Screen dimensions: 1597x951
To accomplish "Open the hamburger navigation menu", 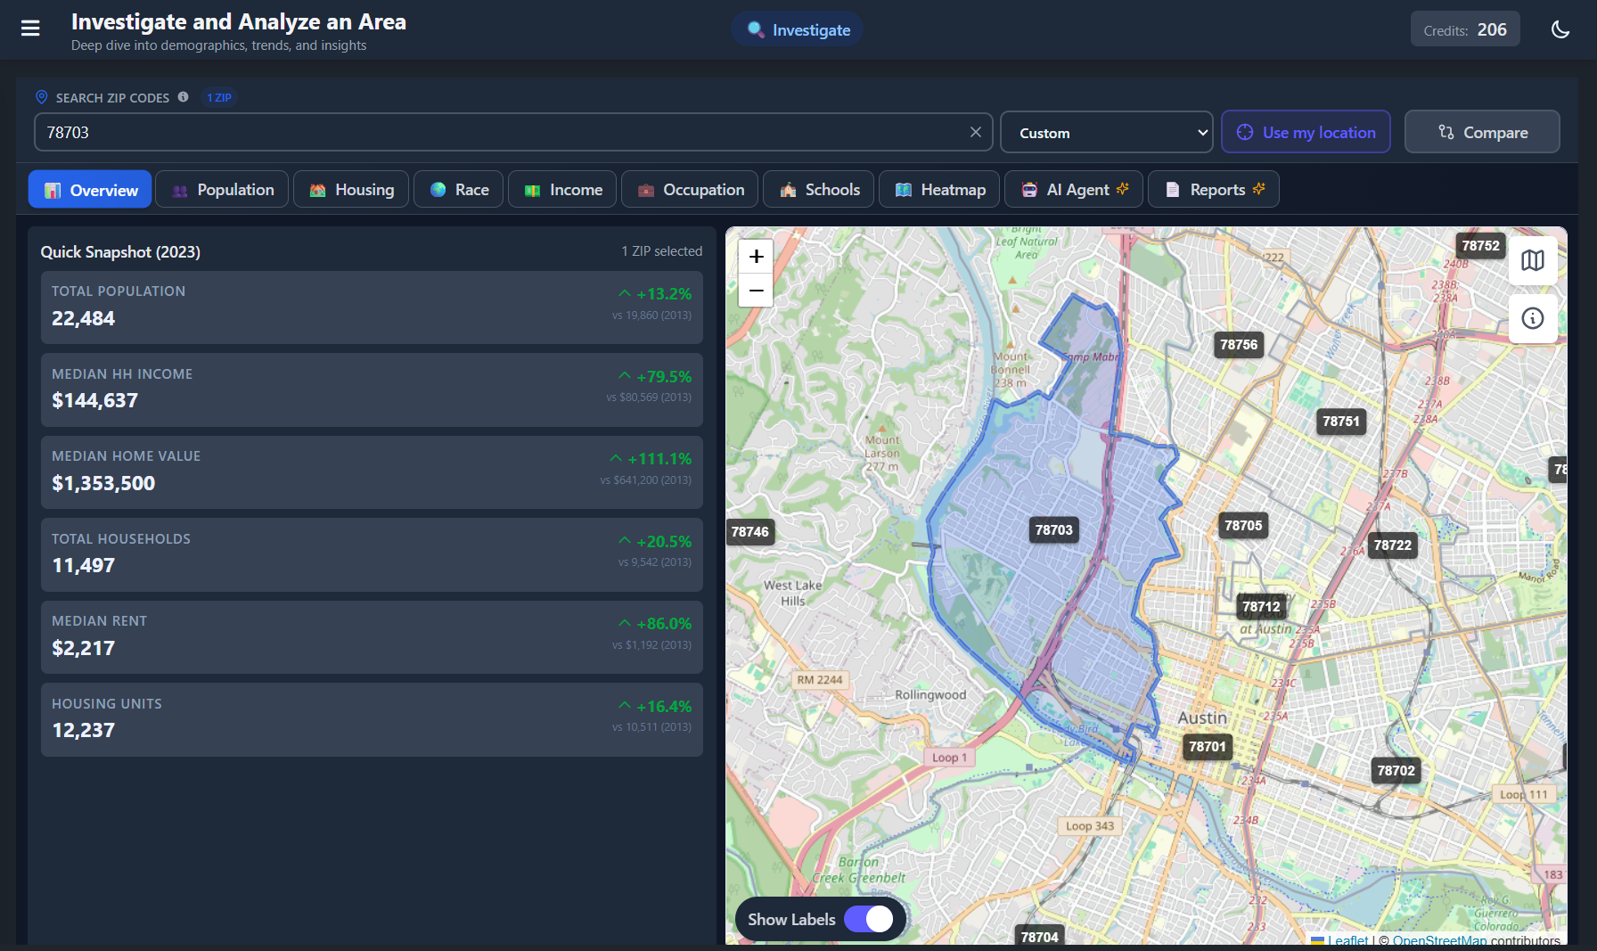I will [x=29, y=29].
